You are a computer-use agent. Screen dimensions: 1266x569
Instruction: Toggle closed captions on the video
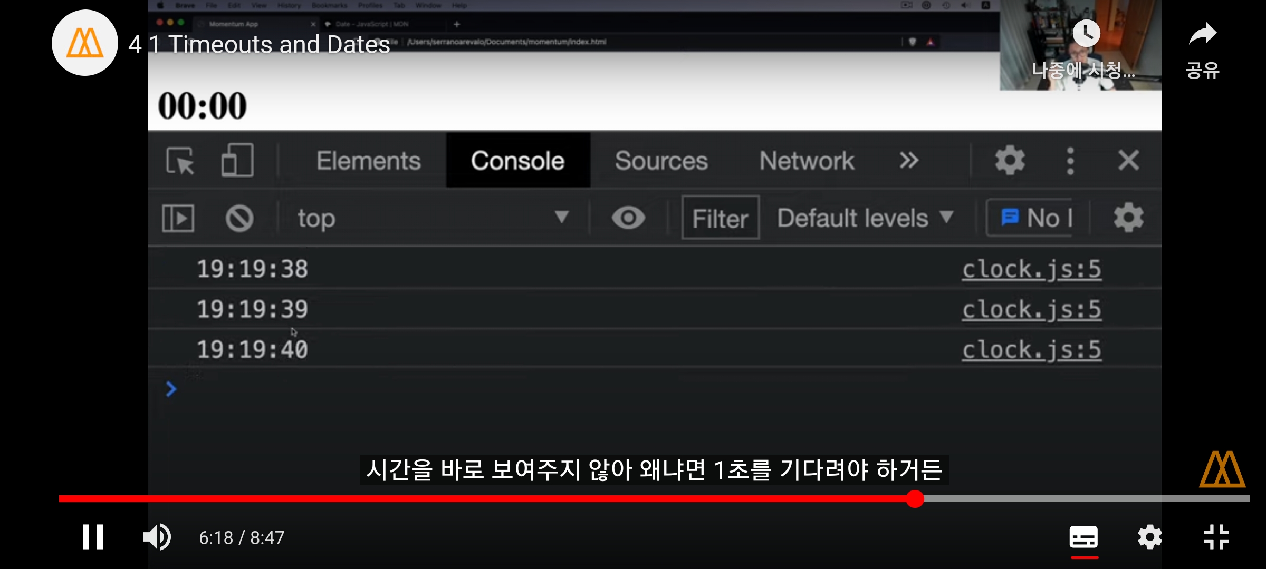(x=1083, y=537)
